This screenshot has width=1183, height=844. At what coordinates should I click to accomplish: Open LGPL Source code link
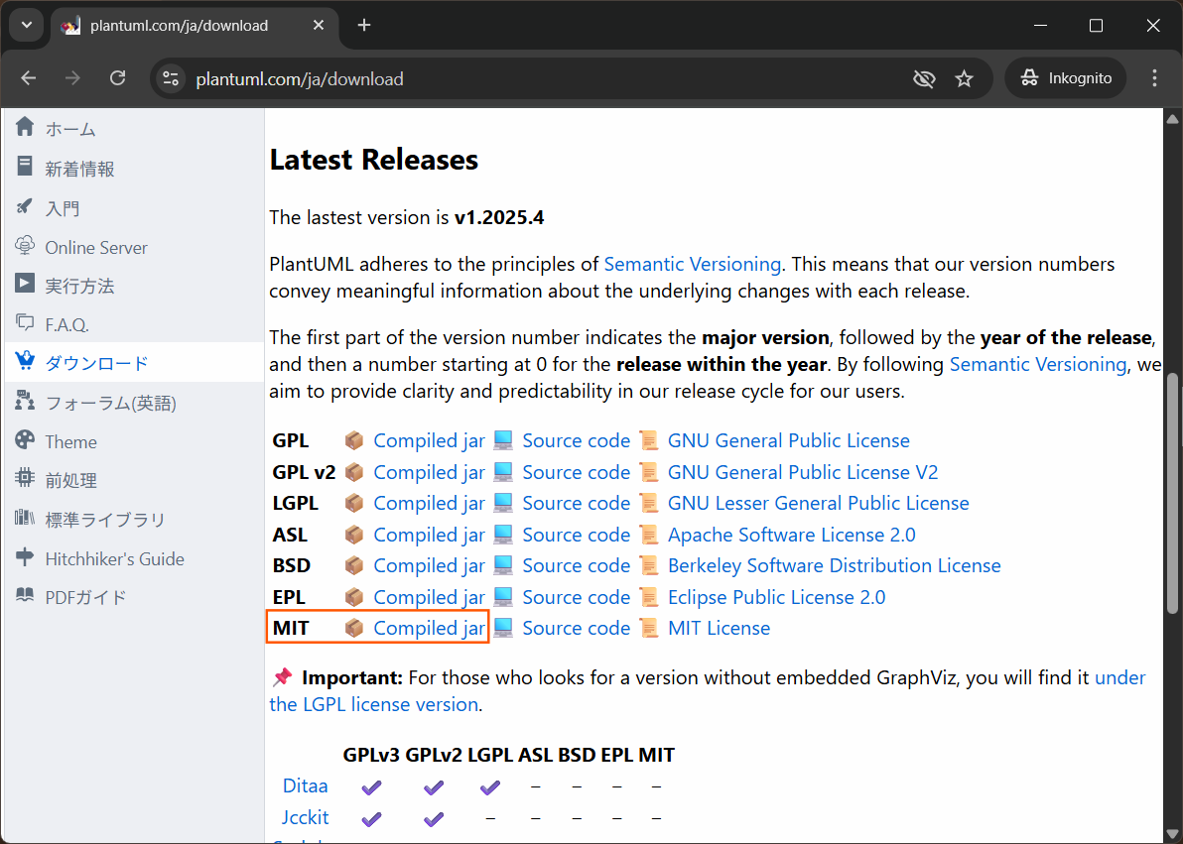(x=577, y=503)
